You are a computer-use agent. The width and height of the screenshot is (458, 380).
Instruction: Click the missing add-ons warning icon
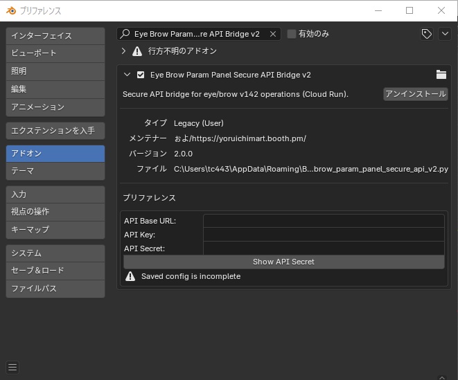point(137,51)
